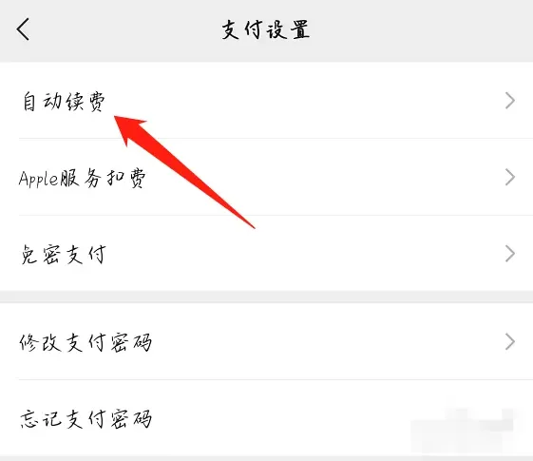Open the 忘记支付密码 entry
Screen dimensions: 533x461
point(266,418)
